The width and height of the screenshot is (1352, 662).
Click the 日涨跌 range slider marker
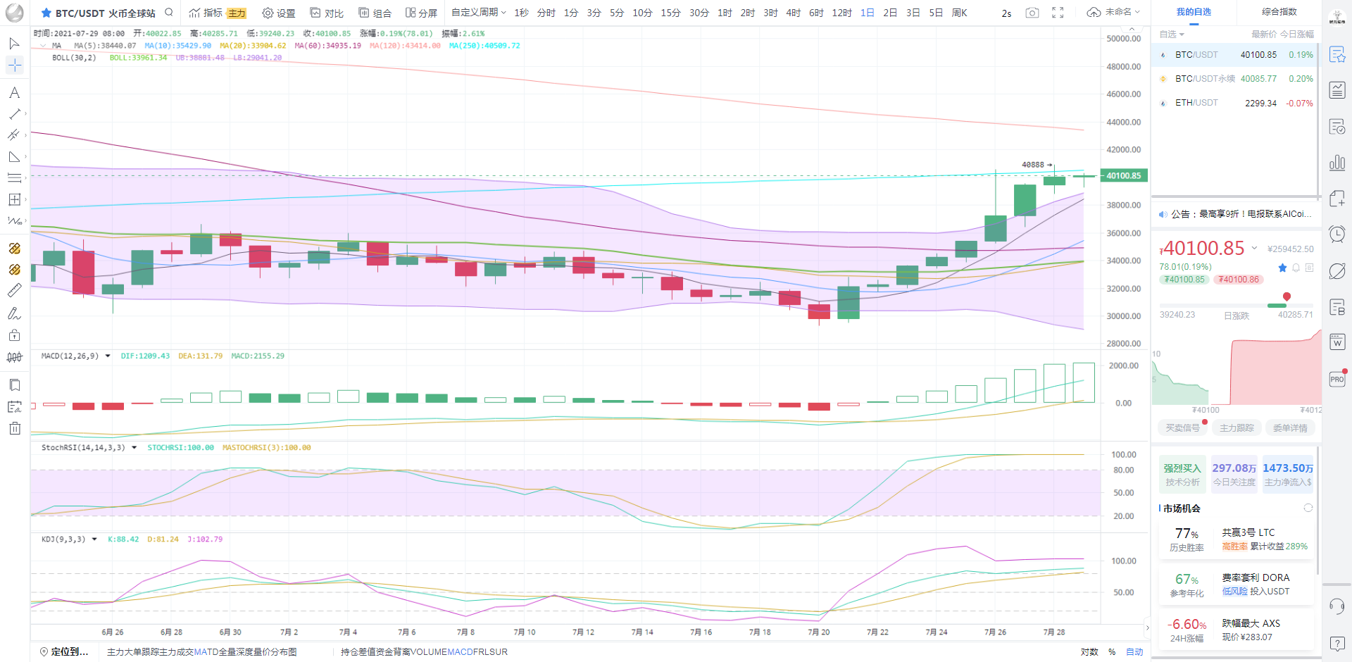point(1287,297)
